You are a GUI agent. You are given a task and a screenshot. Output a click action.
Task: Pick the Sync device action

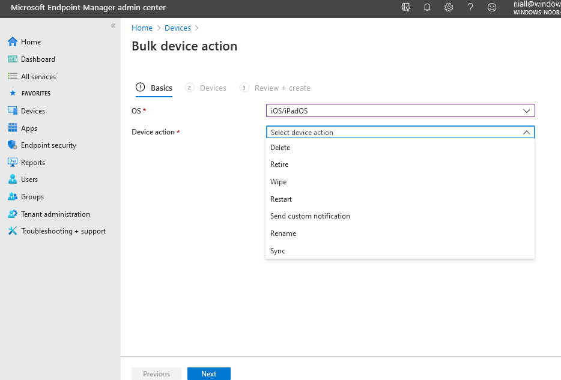pyautogui.click(x=277, y=251)
